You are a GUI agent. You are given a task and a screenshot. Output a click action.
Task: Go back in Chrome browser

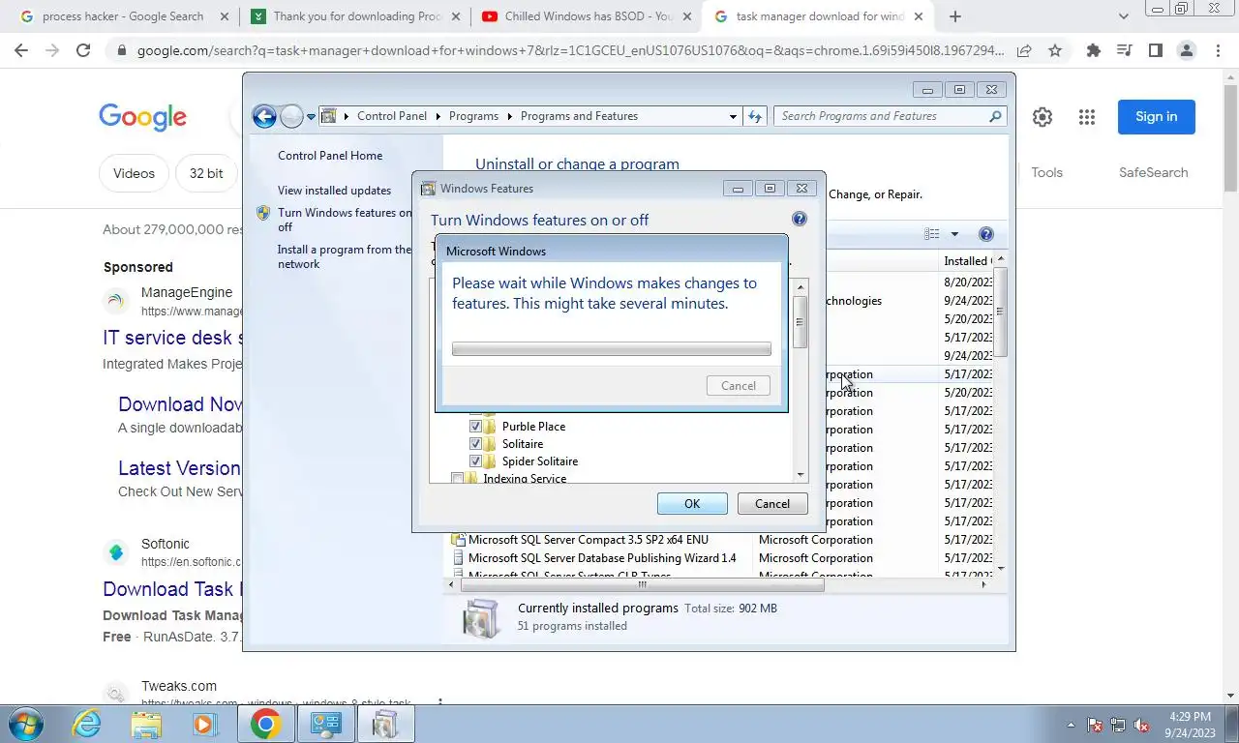(23, 51)
